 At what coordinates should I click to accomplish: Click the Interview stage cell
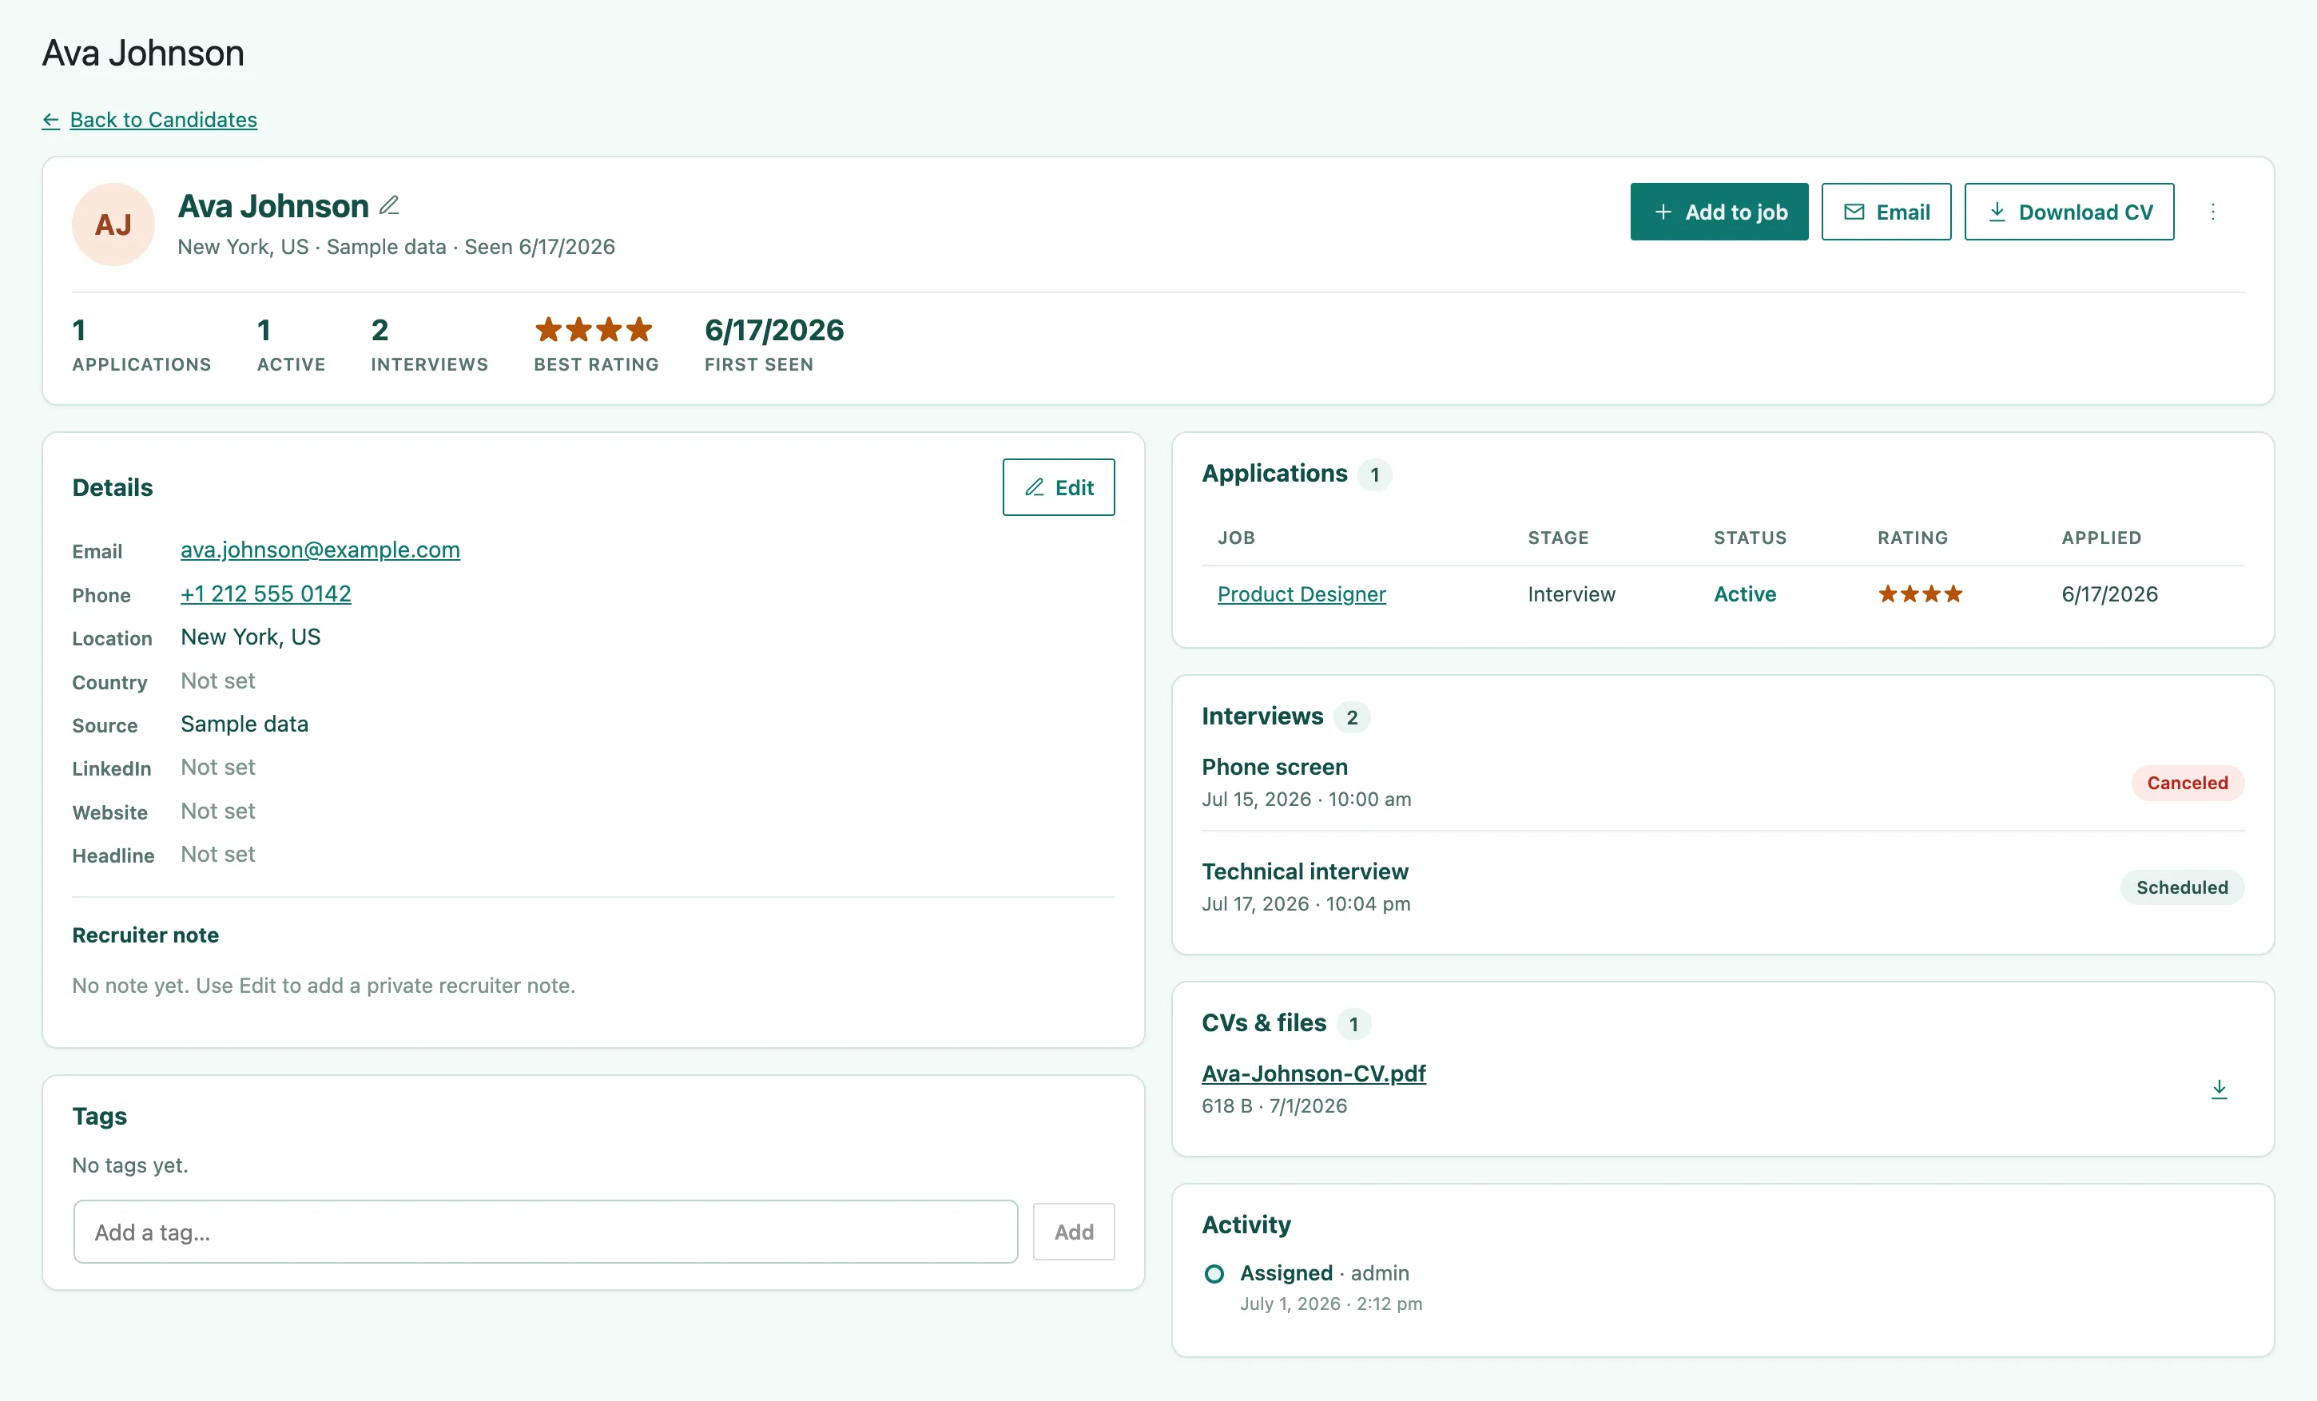click(x=1572, y=594)
